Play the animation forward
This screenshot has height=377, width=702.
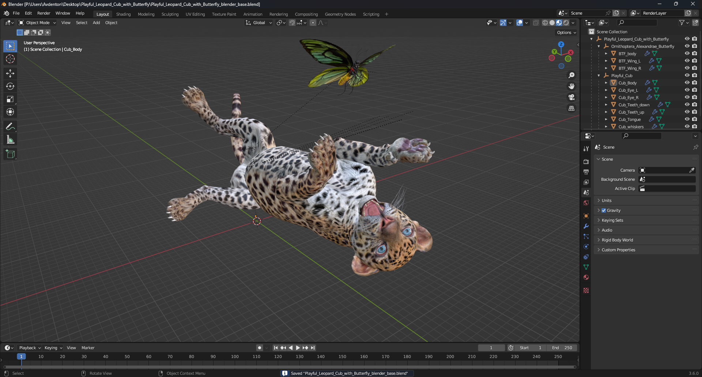(x=298, y=348)
